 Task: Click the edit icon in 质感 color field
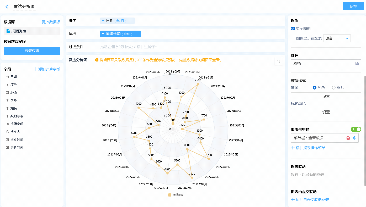click(357, 63)
